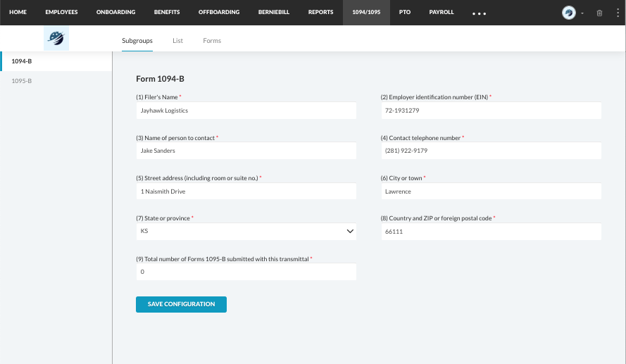The width and height of the screenshot is (626, 364).
Task: Click into the Filer's Name field
Action: [246, 111]
